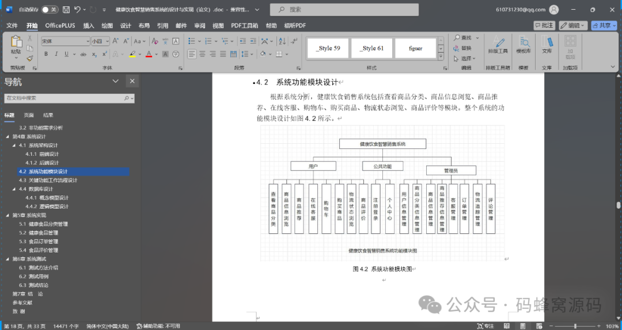Viewport: 622px width, 330px height.
Task: Open the Select (选择) dropdown
Action: click(464, 58)
